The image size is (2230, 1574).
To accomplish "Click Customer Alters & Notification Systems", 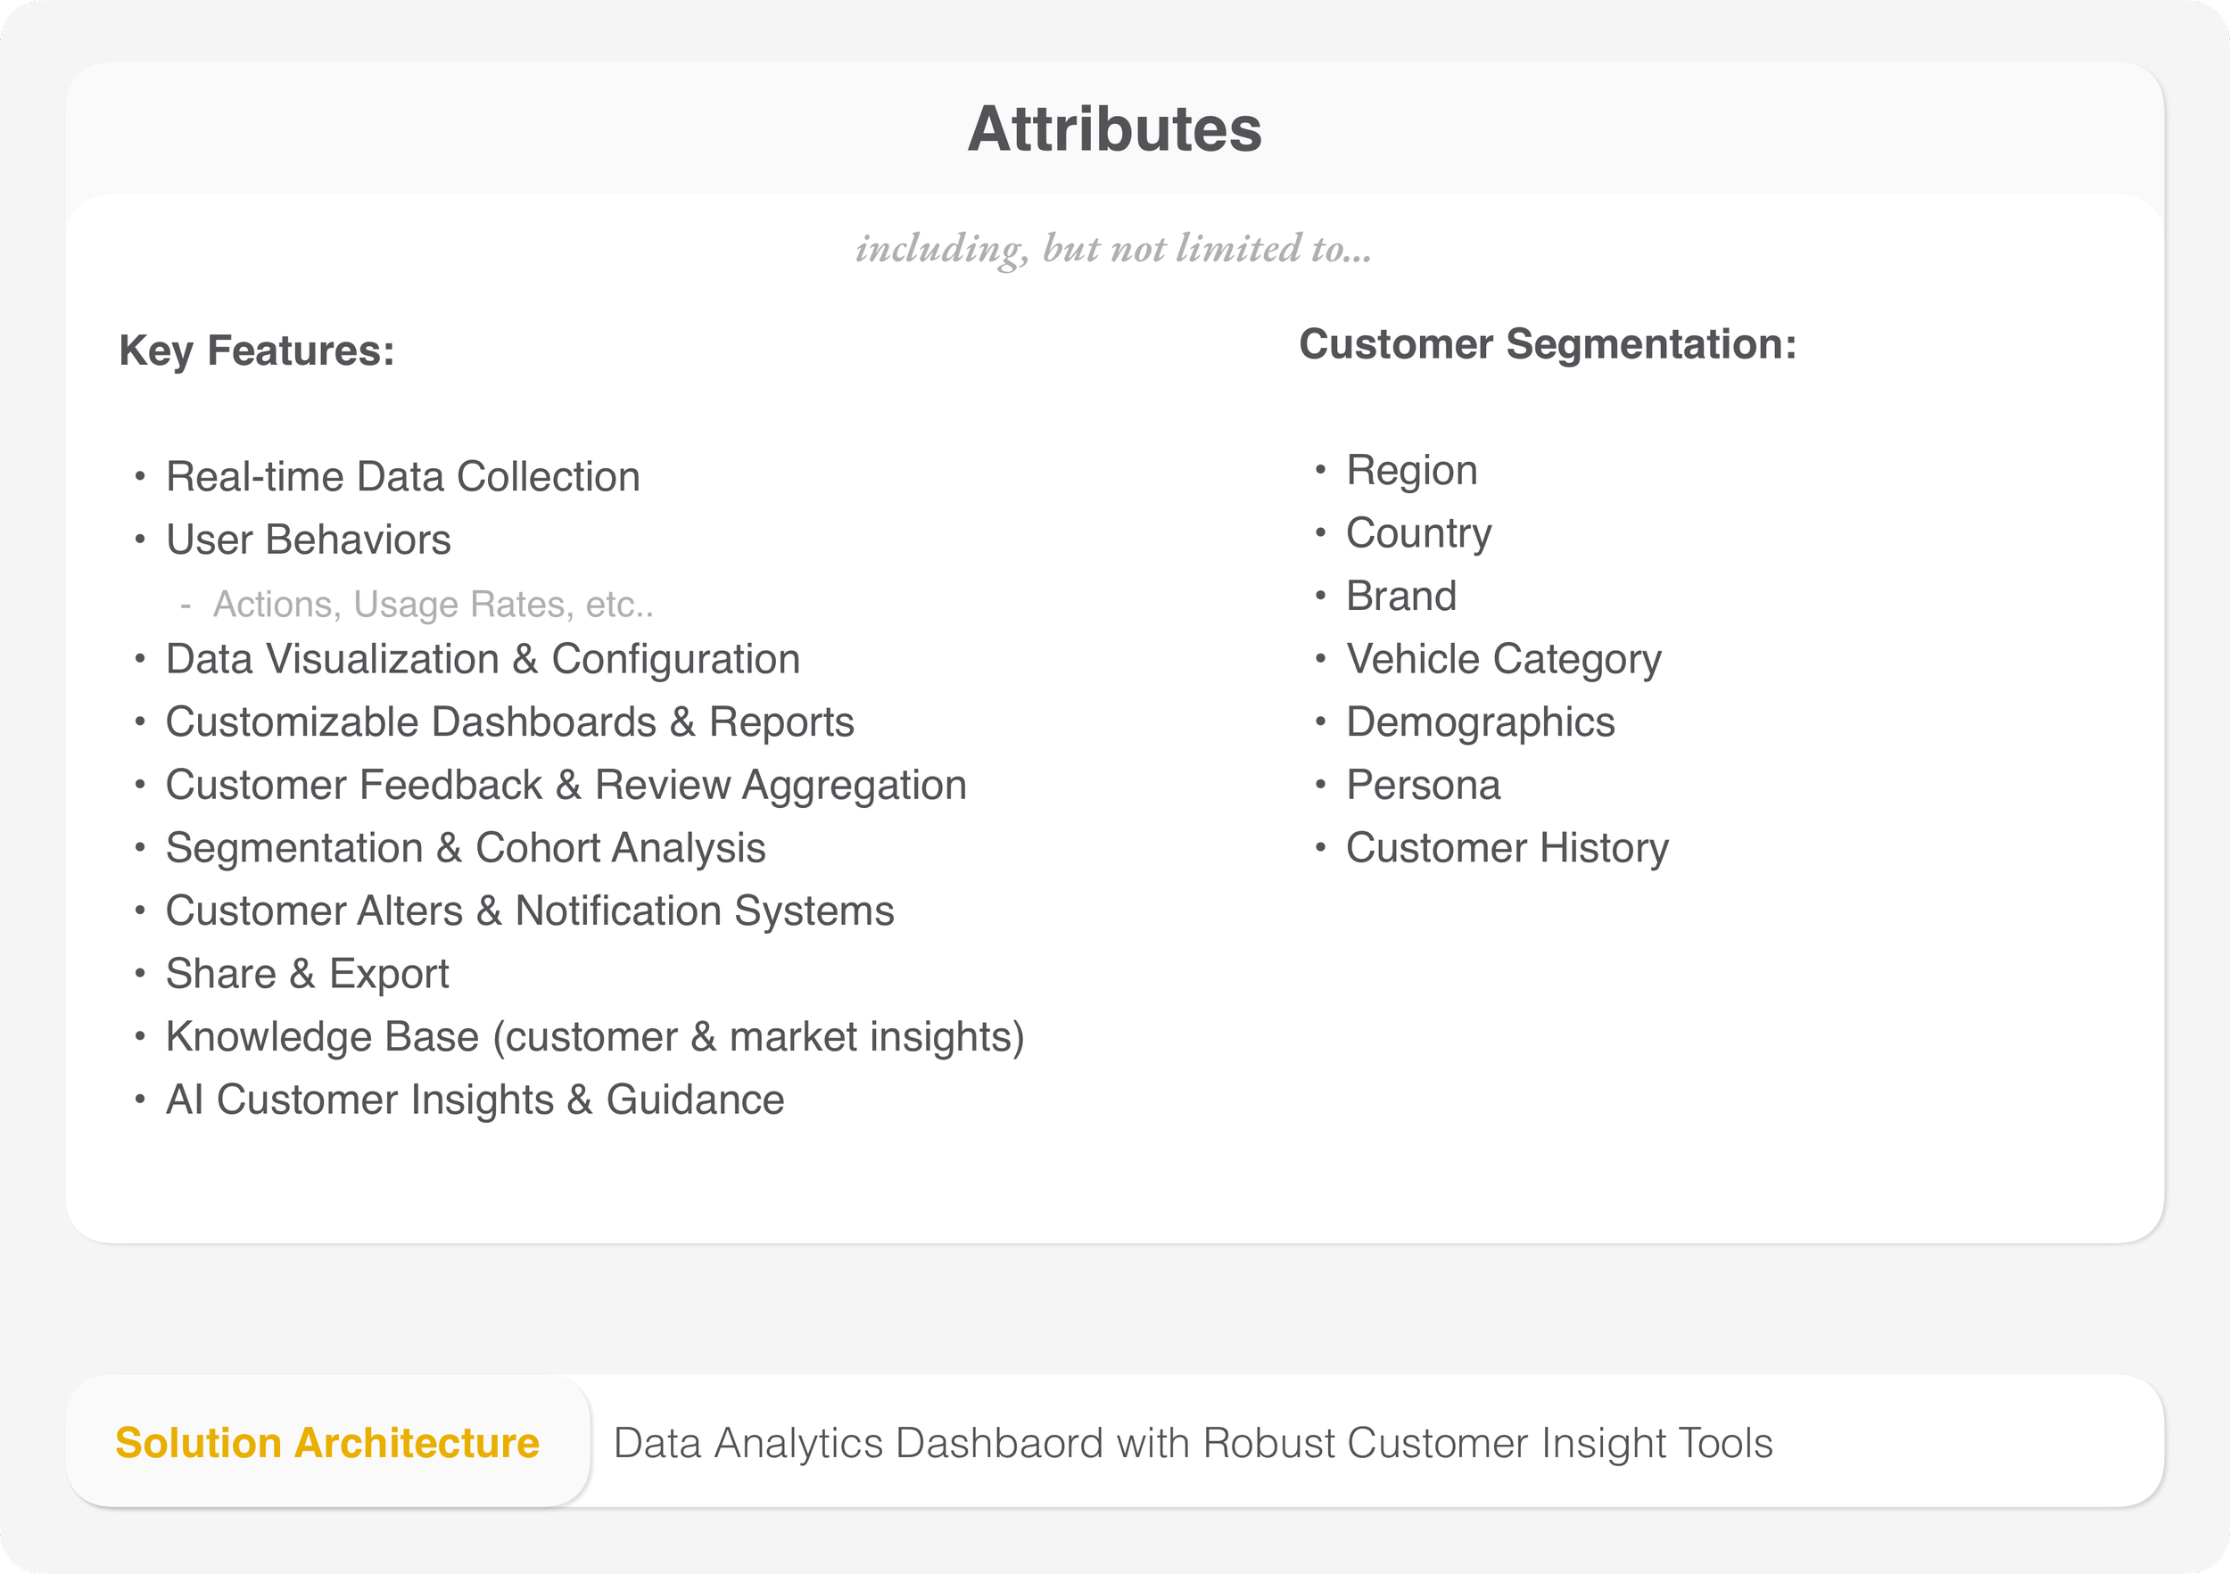I will [529, 911].
